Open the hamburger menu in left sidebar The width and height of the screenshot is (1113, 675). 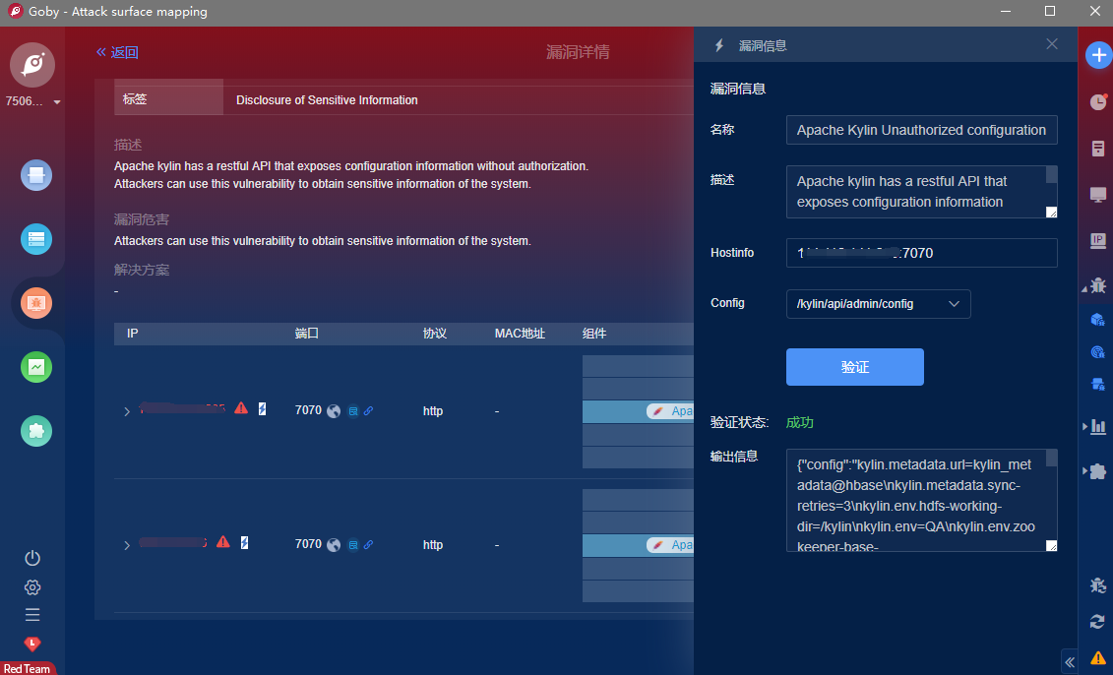(32, 615)
